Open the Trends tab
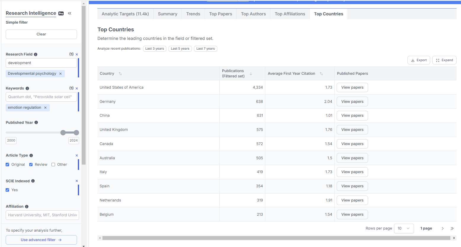The height and width of the screenshot is (247, 461). (x=193, y=14)
